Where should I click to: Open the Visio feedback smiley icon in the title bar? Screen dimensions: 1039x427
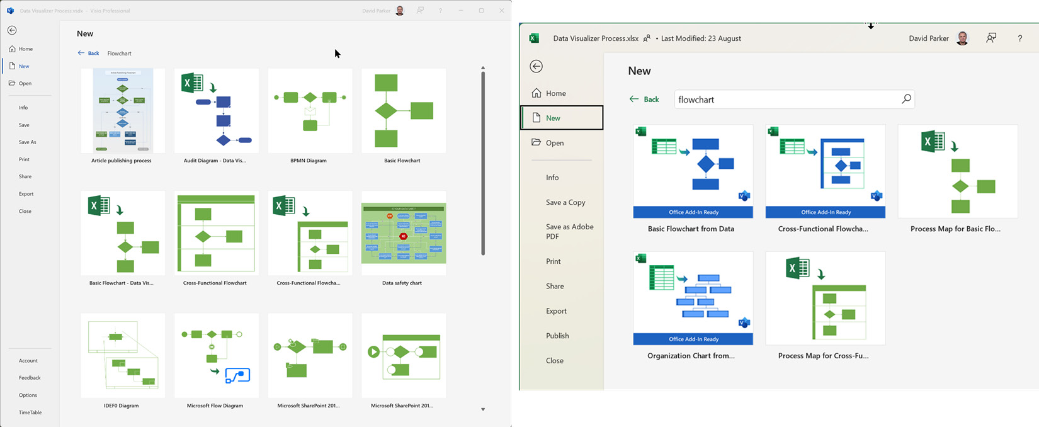click(x=420, y=11)
